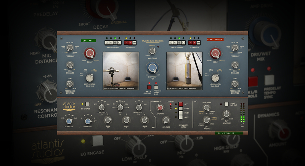
Task: Select second microphone button in left channel
Action: (x=111, y=43)
